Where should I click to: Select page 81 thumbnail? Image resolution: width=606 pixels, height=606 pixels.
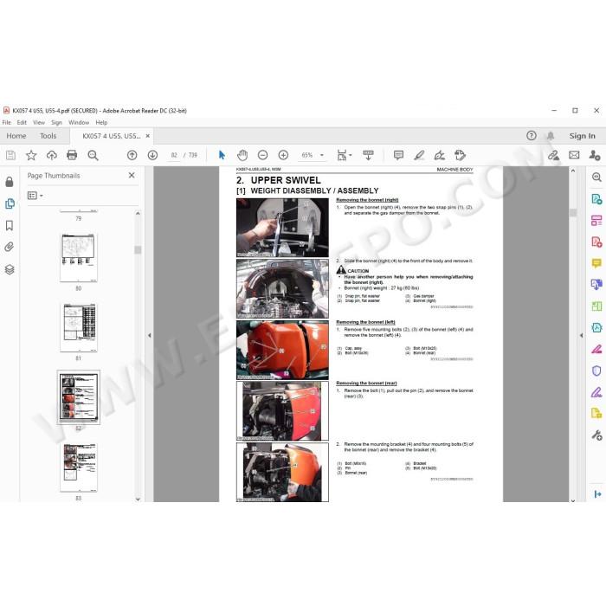(x=79, y=328)
